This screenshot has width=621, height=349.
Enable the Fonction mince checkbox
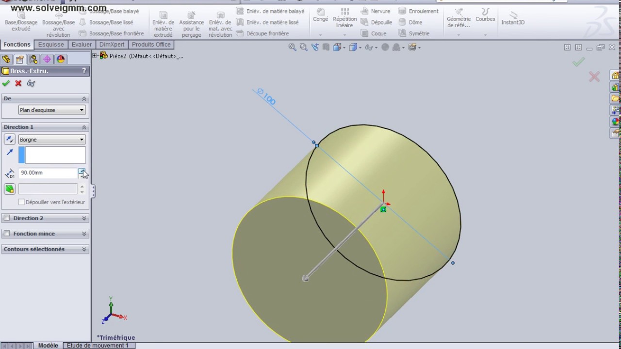pos(7,234)
